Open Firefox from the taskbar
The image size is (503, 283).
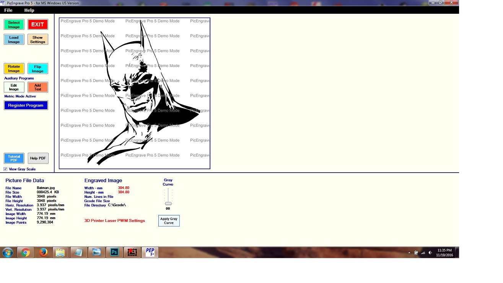click(43, 252)
